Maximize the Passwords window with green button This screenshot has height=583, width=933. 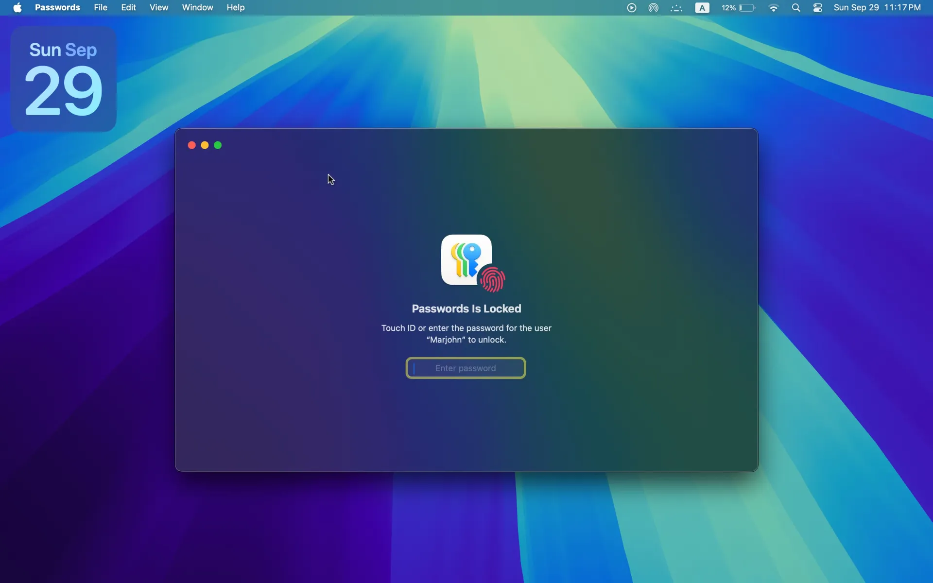(218, 145)
